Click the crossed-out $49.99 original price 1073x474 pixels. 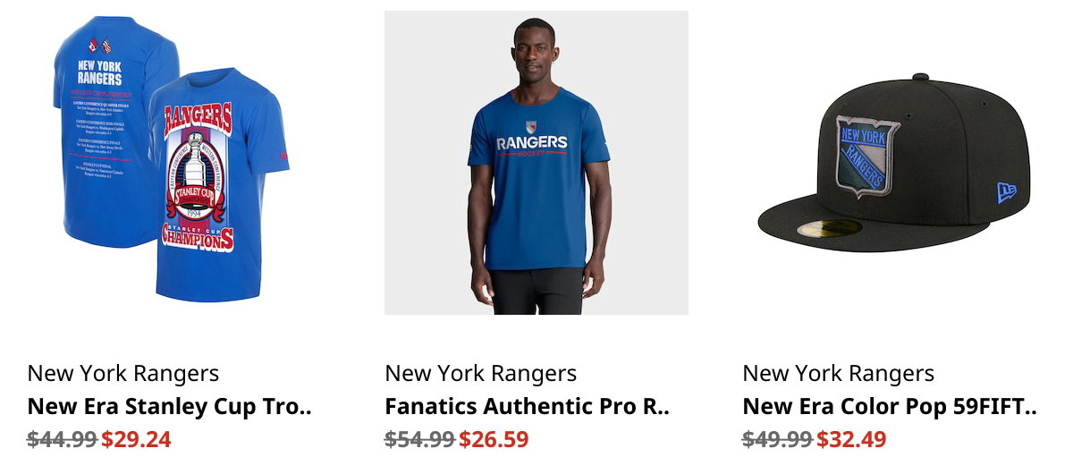pyautogui.click(x=778, y=440)
